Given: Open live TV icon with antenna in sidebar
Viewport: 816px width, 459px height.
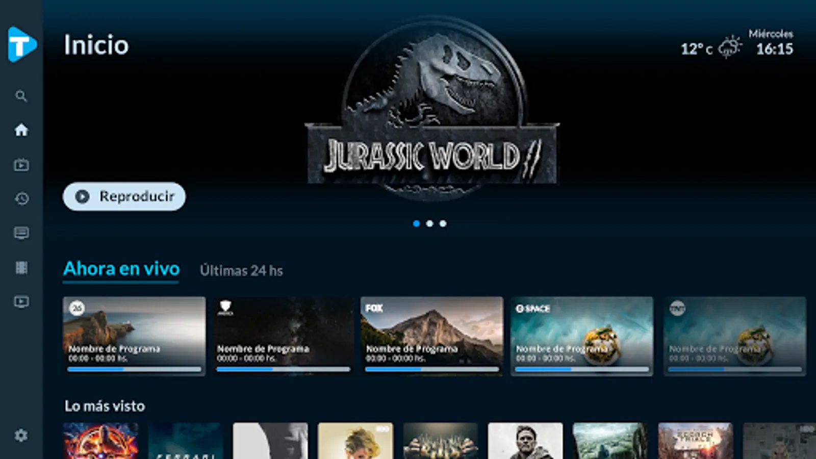Looking at the screenshot, I should coord(21,164).
